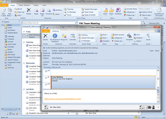The height and width of the screenshot is (119, 166).
Task: Click Mark Unread in meeting window
Action: point(118,35)
